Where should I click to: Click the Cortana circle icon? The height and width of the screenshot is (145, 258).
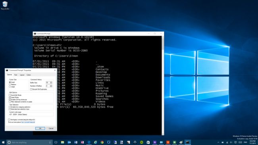click(9, 142)
